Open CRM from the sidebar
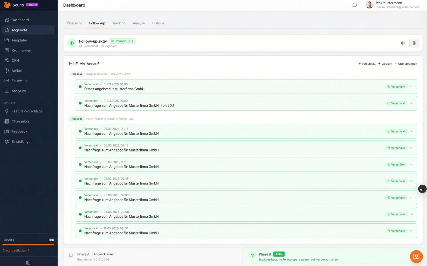 click(x=15, y=61)
